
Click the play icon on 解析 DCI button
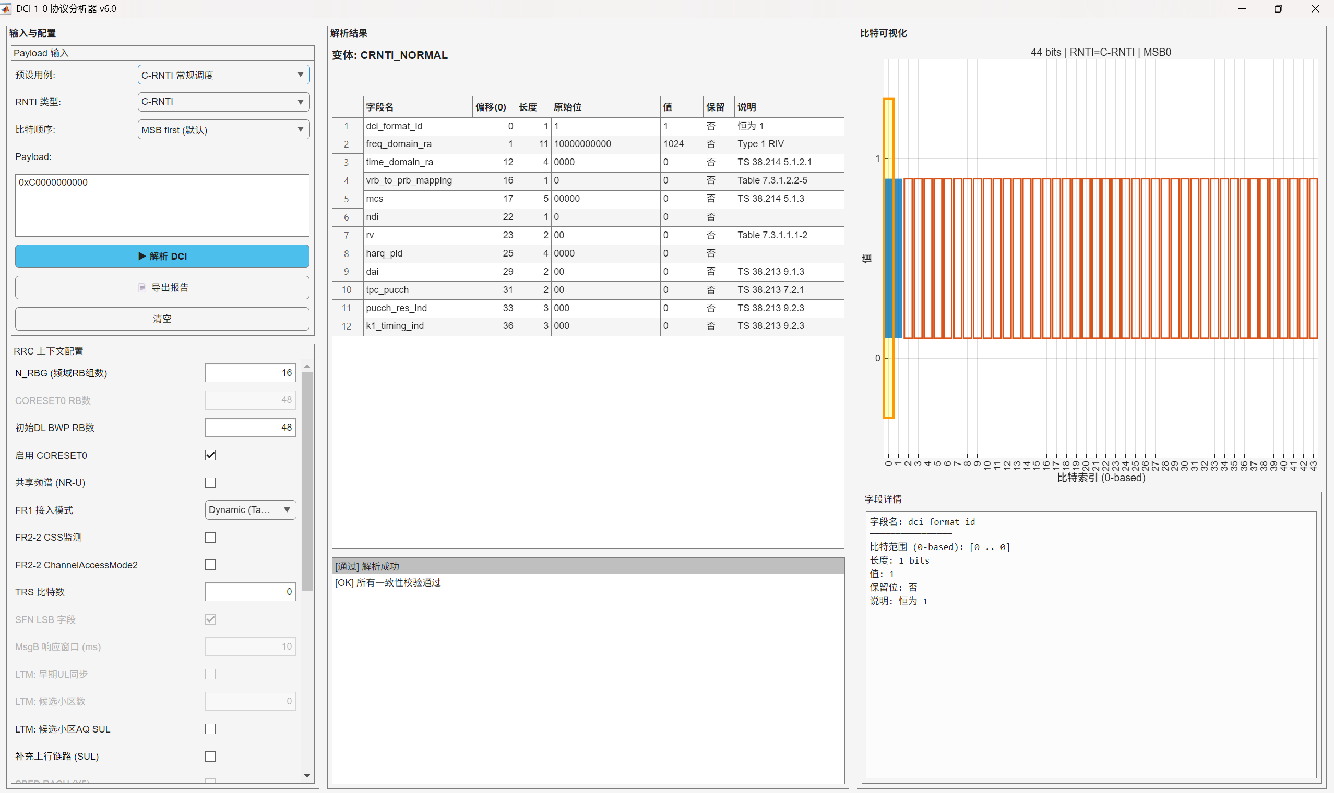(142, 256)
